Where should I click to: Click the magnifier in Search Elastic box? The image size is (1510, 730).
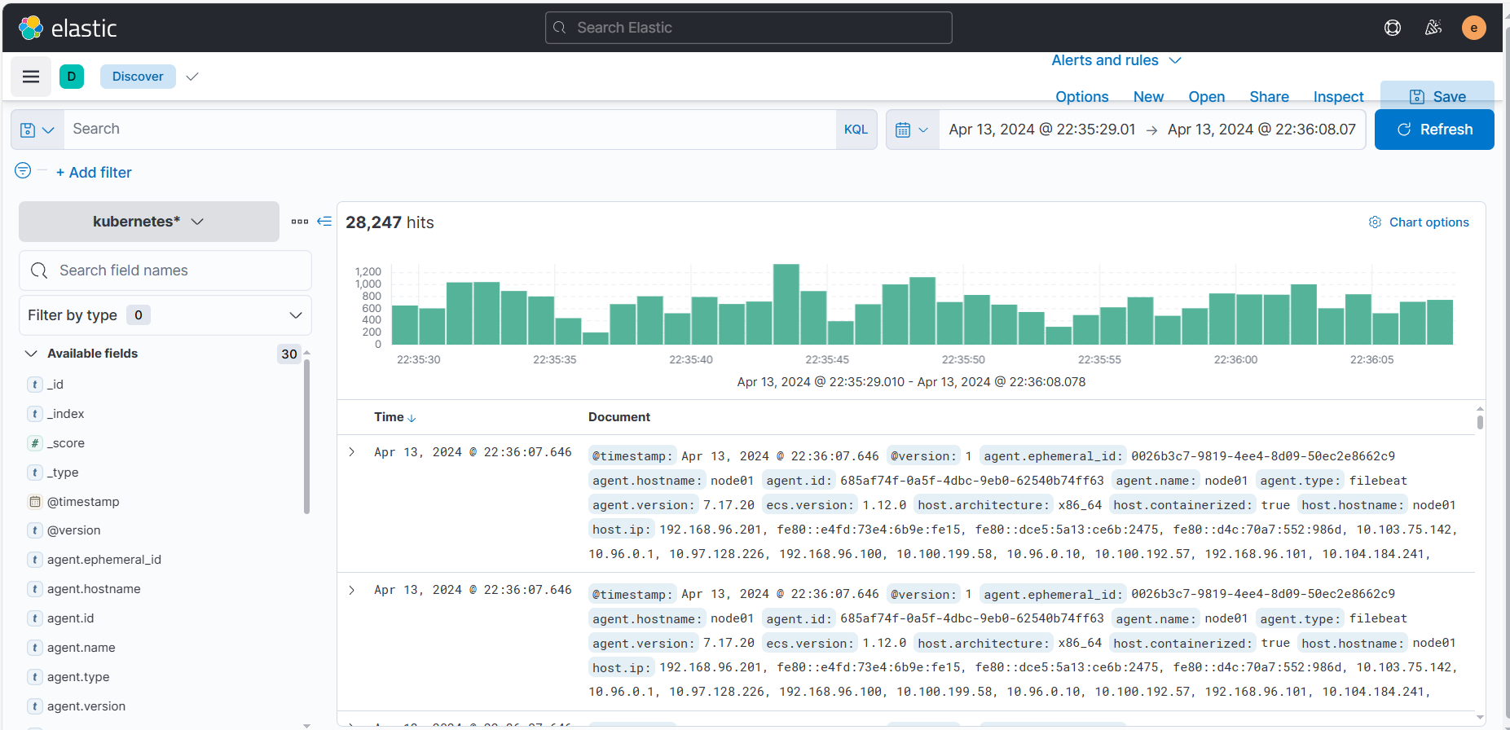(x=560, y=28)
